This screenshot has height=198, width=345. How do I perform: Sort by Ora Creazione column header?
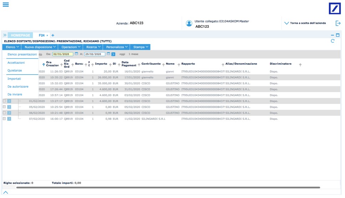pyautogui.click(x=52, y=64)
